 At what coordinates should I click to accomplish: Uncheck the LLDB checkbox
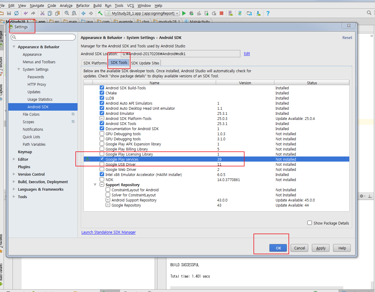102,98
